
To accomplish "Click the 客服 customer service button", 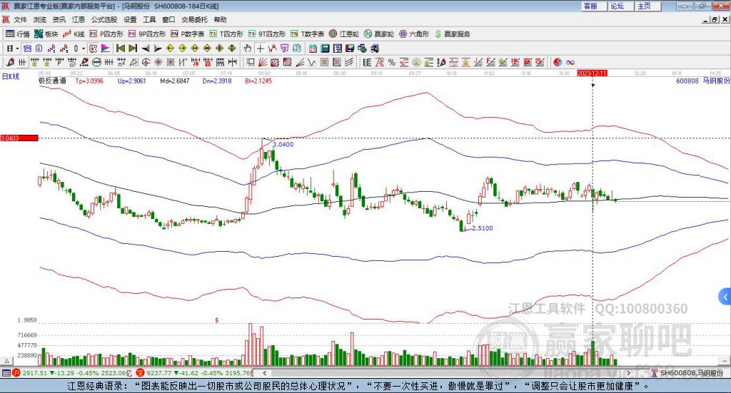I will (x=595, y=6).
